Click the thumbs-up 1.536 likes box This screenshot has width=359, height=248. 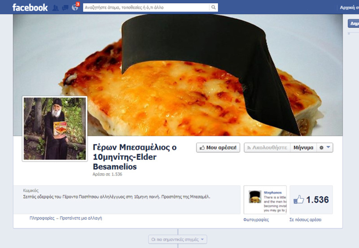pyautogui.click(x=311, y=200)
